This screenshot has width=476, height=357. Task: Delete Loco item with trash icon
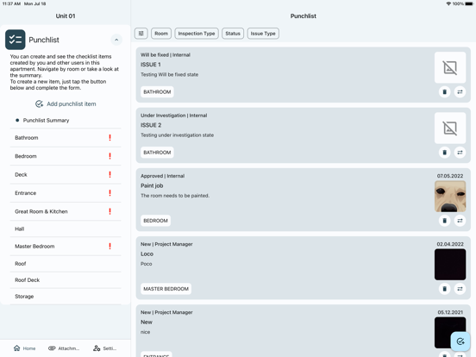tap(444, 289)
